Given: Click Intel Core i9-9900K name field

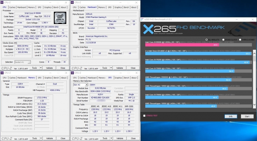Looking at the screenshot, I should pyautogui.click(x=32, y=13).
